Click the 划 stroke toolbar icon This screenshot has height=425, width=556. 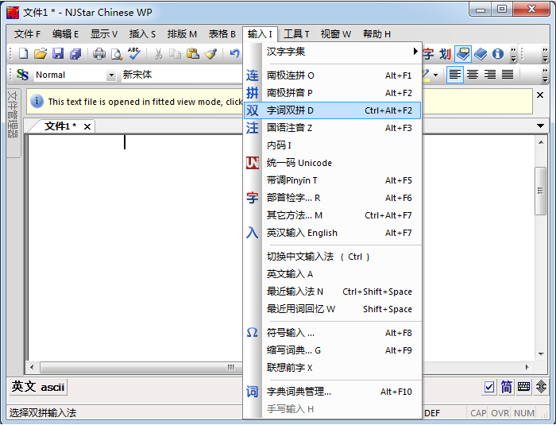click(x=445, y=54)
